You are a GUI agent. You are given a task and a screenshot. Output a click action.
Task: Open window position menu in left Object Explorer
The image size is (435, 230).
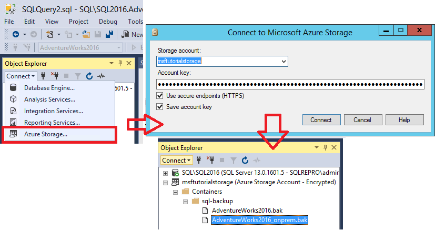click(111, 63)
